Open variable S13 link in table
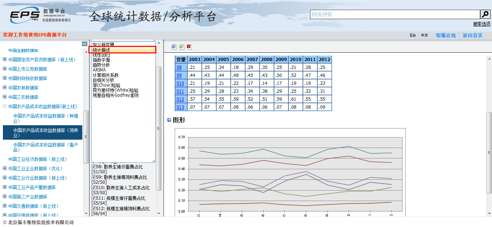This screenshot has width=492, height=227. click(180, 107)
